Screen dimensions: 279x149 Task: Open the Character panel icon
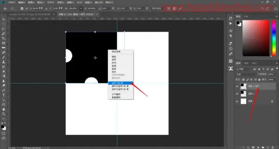[x=231, y=31]
